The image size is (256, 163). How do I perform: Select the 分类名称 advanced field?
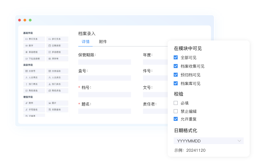click(x=57, y=71)
